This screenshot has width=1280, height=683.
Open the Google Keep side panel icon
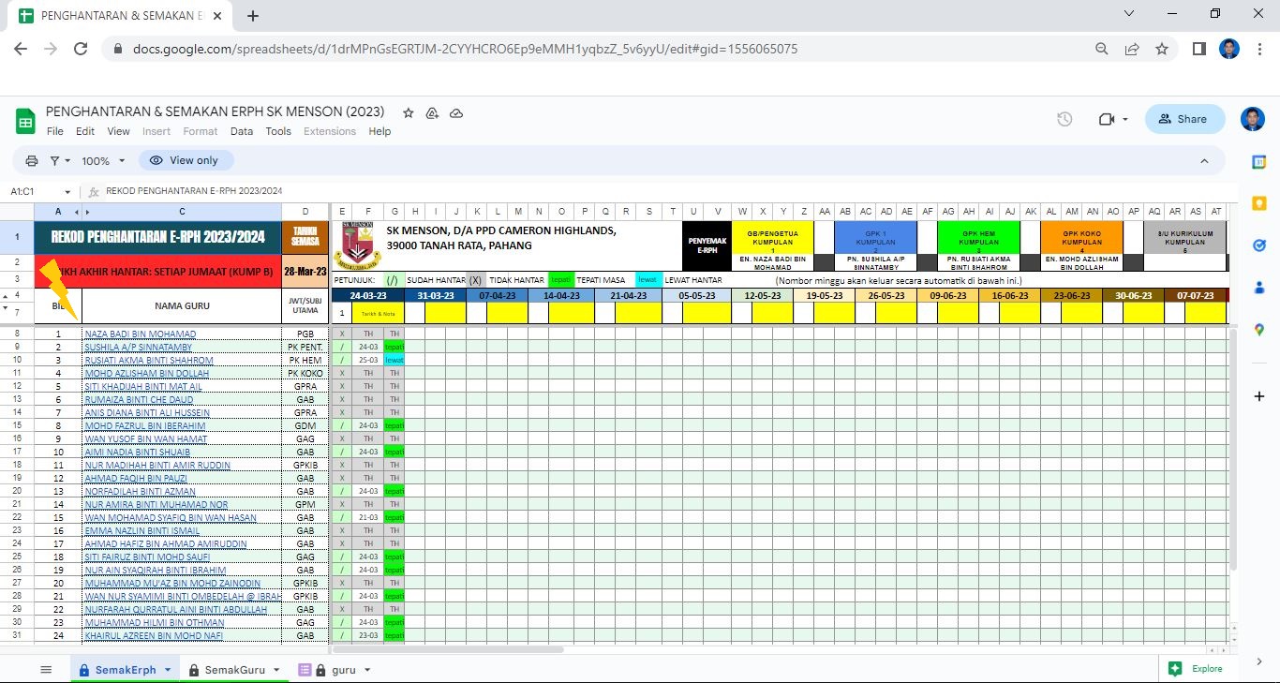(x=1259, y=203)
